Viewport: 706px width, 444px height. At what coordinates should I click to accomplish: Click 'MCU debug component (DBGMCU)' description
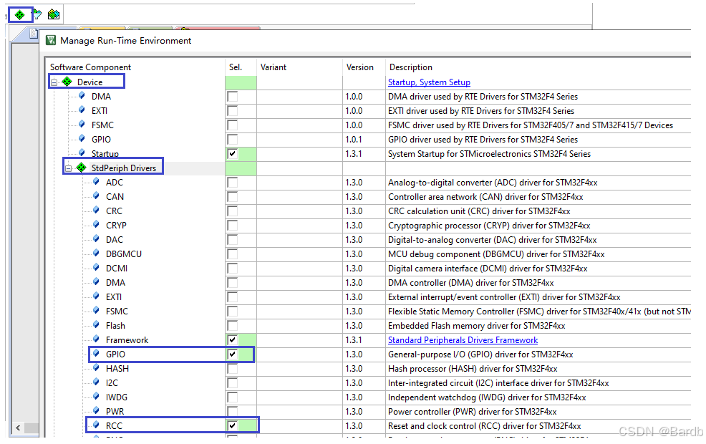click(x=496, y=254)
